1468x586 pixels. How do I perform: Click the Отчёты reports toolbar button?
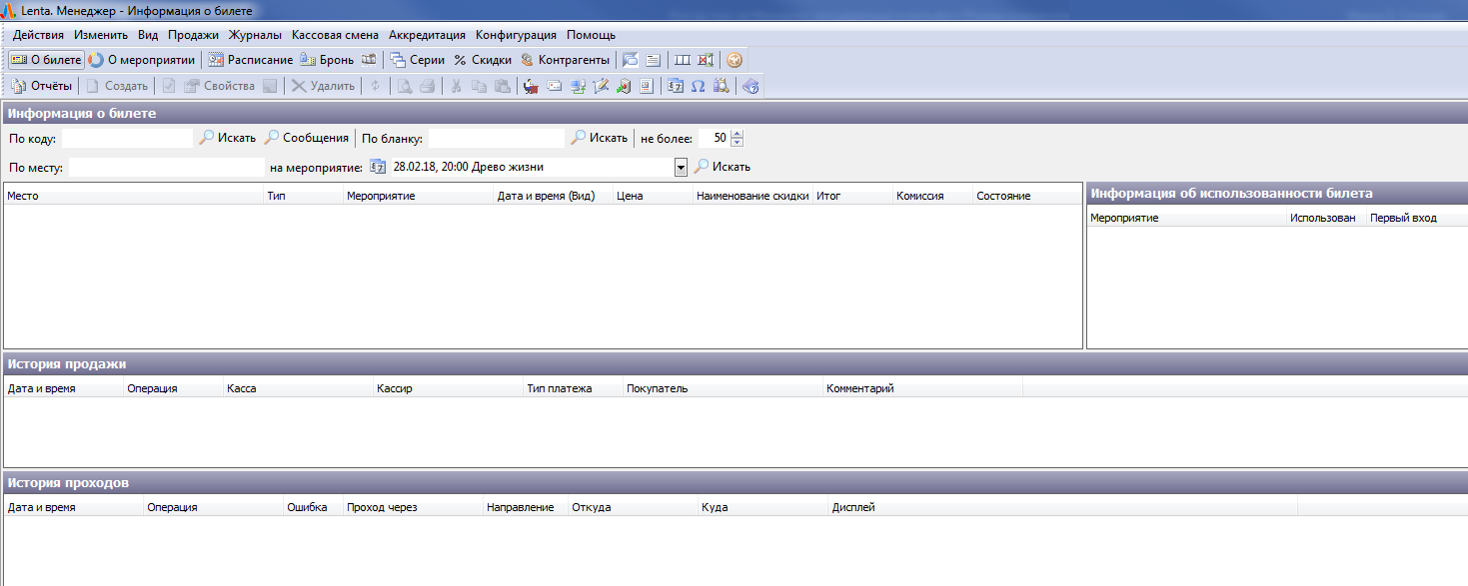(42, 86)
